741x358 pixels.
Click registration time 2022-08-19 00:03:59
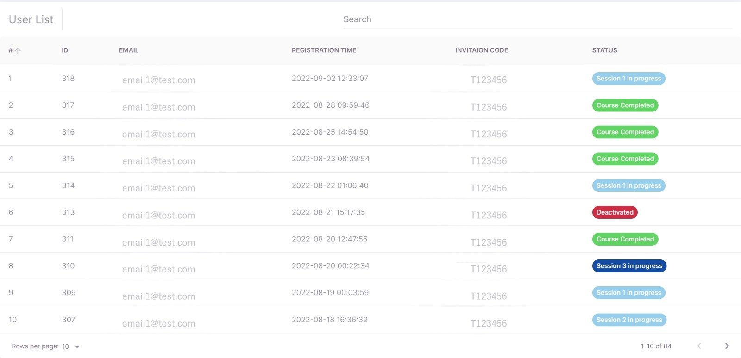(x=330, y=293)
